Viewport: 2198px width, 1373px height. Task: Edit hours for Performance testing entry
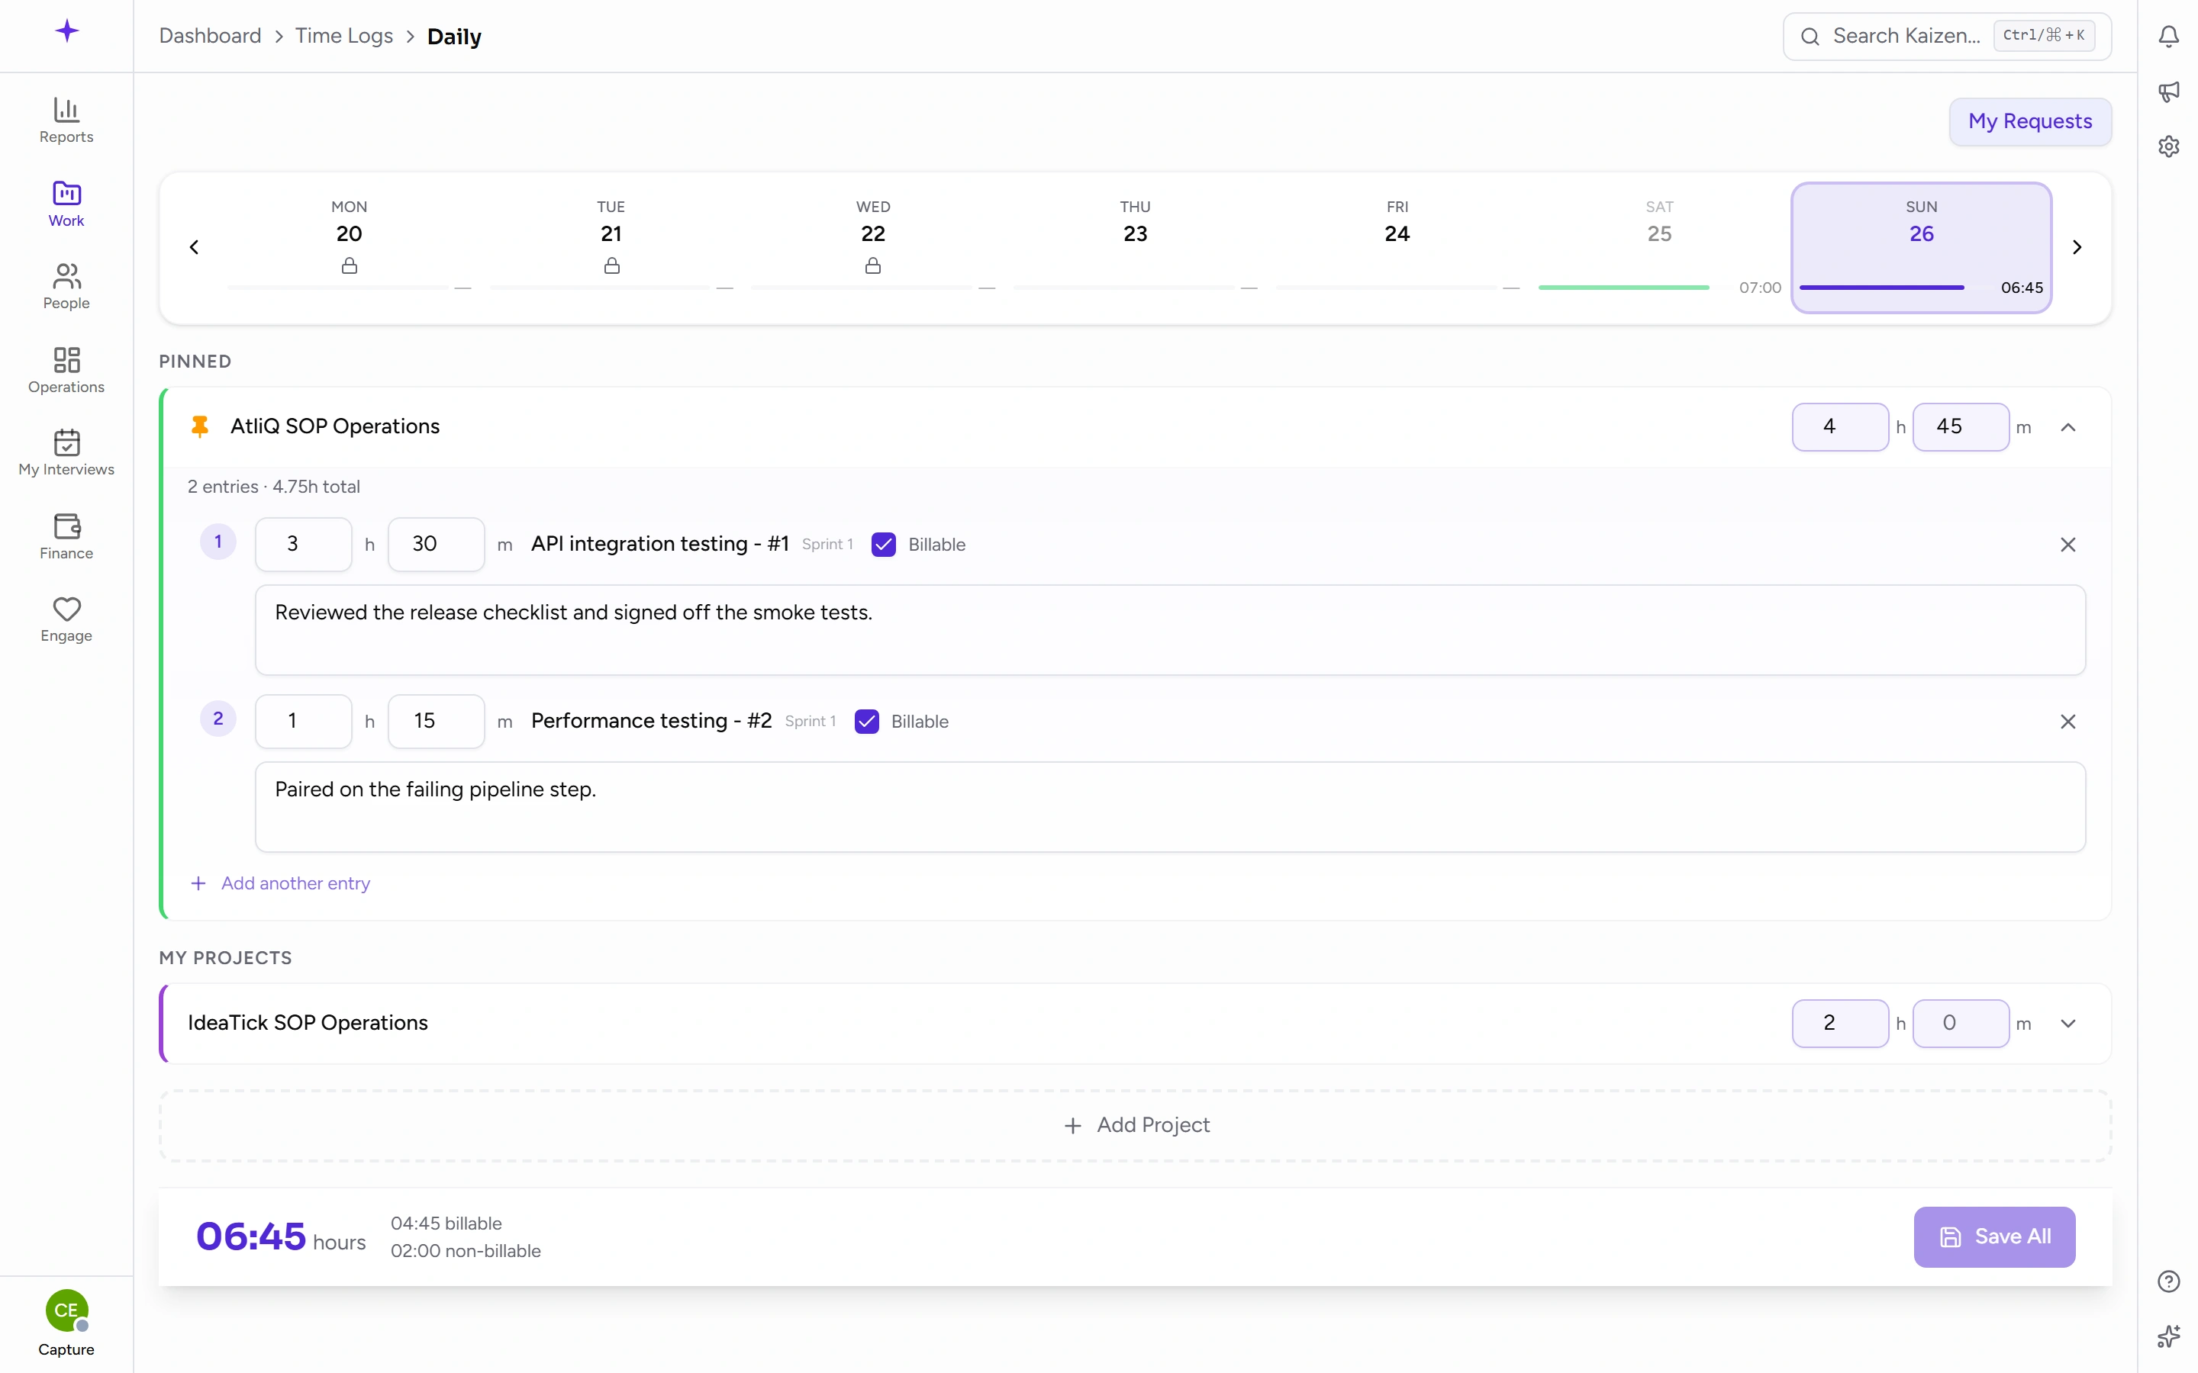303,722
